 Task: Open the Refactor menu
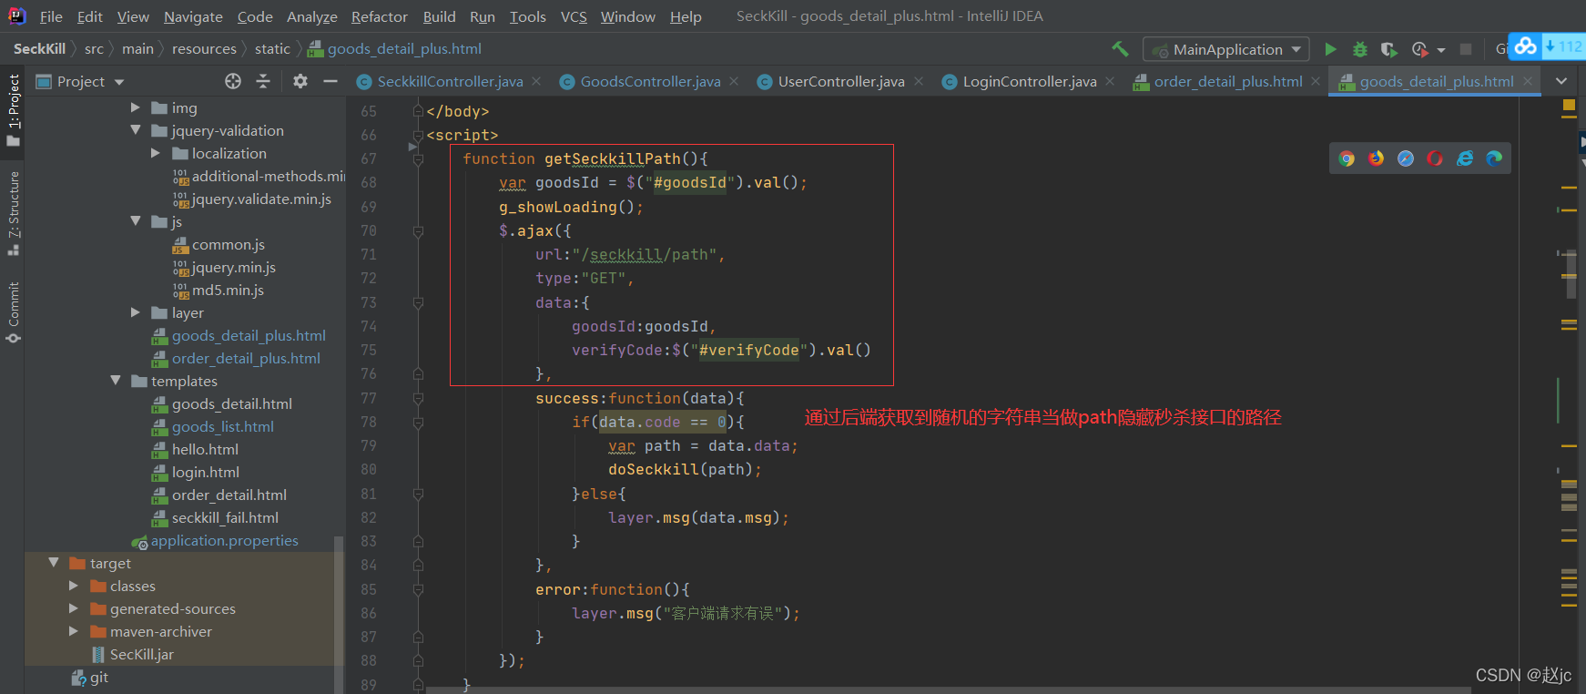pos(380,16)
